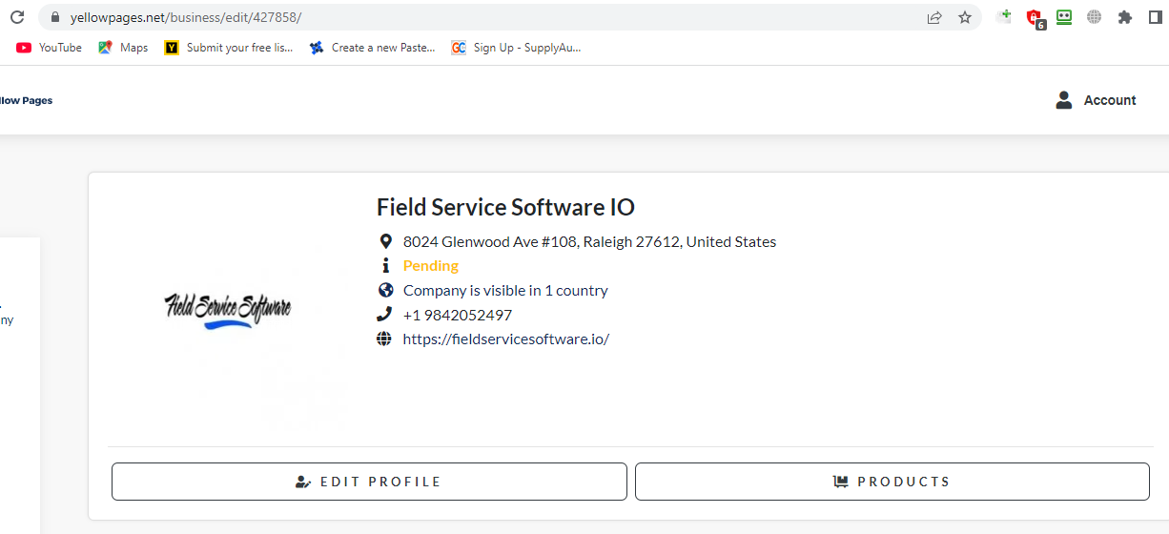The height and width of the screenshot is (534, 1169).
Task: Click the Field Service Software logo thumbnail
Action: pyautogui.click(x=228, y=310)
